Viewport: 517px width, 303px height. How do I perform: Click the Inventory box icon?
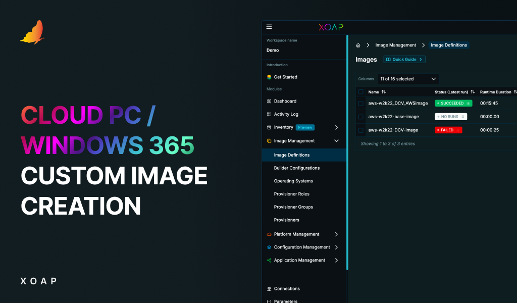tap(269, 127)
